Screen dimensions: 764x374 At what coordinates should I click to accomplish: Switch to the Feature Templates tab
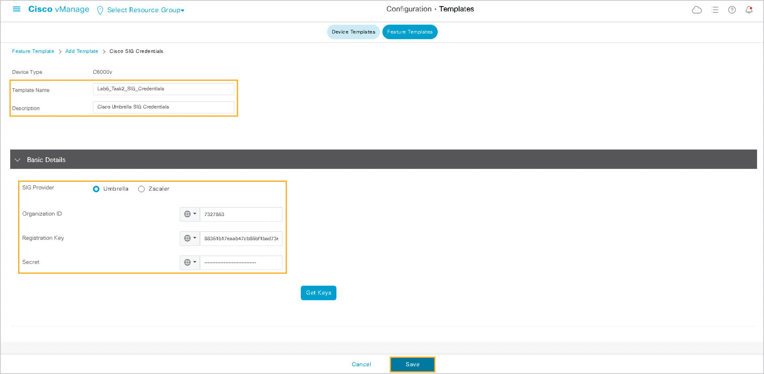tap(410, 32)
